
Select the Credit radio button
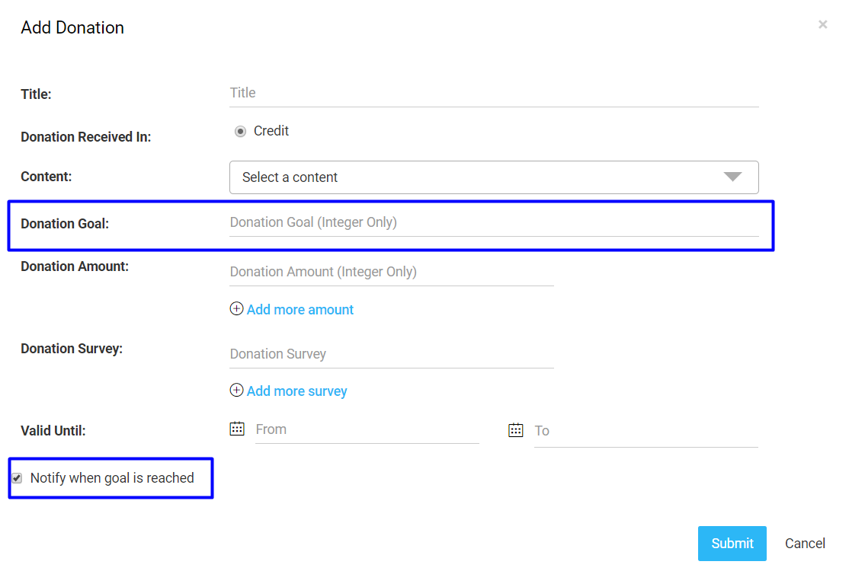pos(240,132)
